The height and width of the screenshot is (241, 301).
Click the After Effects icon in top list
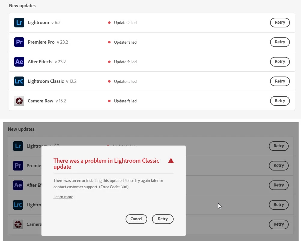click(x=19, y=62)
